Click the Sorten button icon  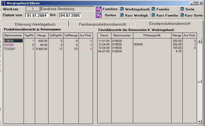pyautogui.click(x=98, y=15)
